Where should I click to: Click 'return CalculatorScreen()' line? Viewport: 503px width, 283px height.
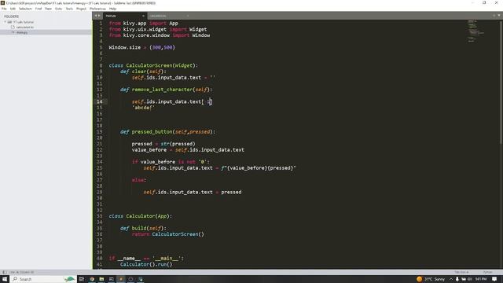click(x=167, y=234)
